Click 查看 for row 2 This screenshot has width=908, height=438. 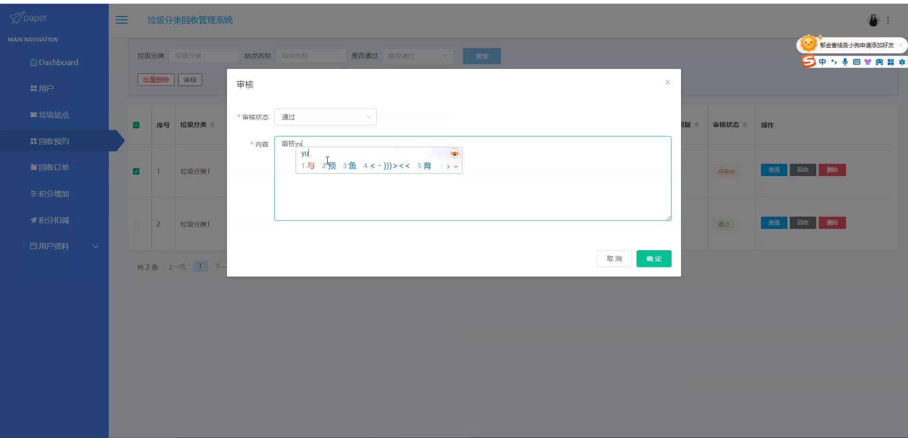[x=774, y=223]
